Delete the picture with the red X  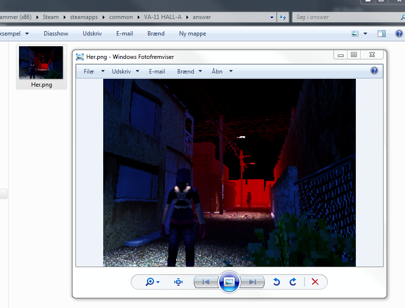[315, 282]
